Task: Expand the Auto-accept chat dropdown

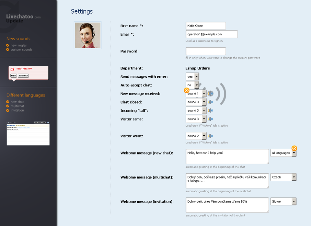Action: click(x=197, y=85)
